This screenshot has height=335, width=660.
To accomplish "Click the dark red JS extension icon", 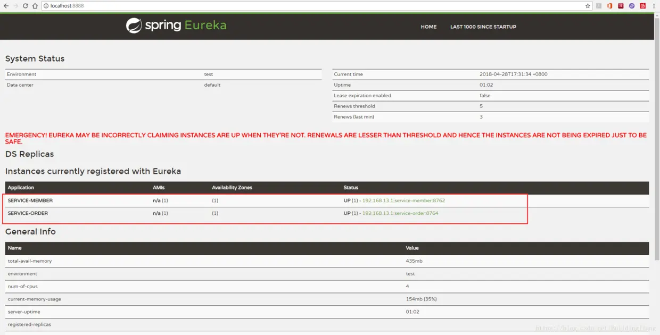I will 621,6.
